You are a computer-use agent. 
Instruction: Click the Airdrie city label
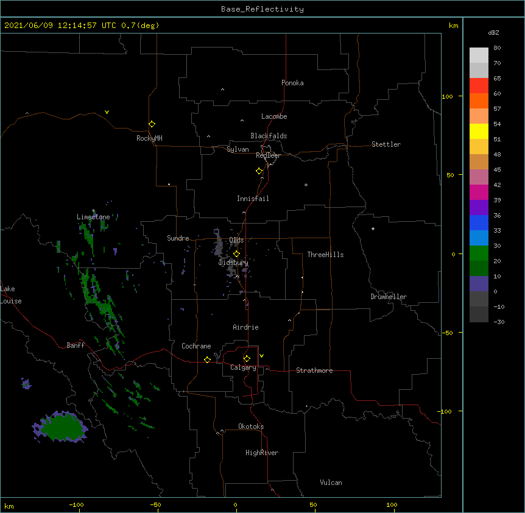click(x=245, y=327)
